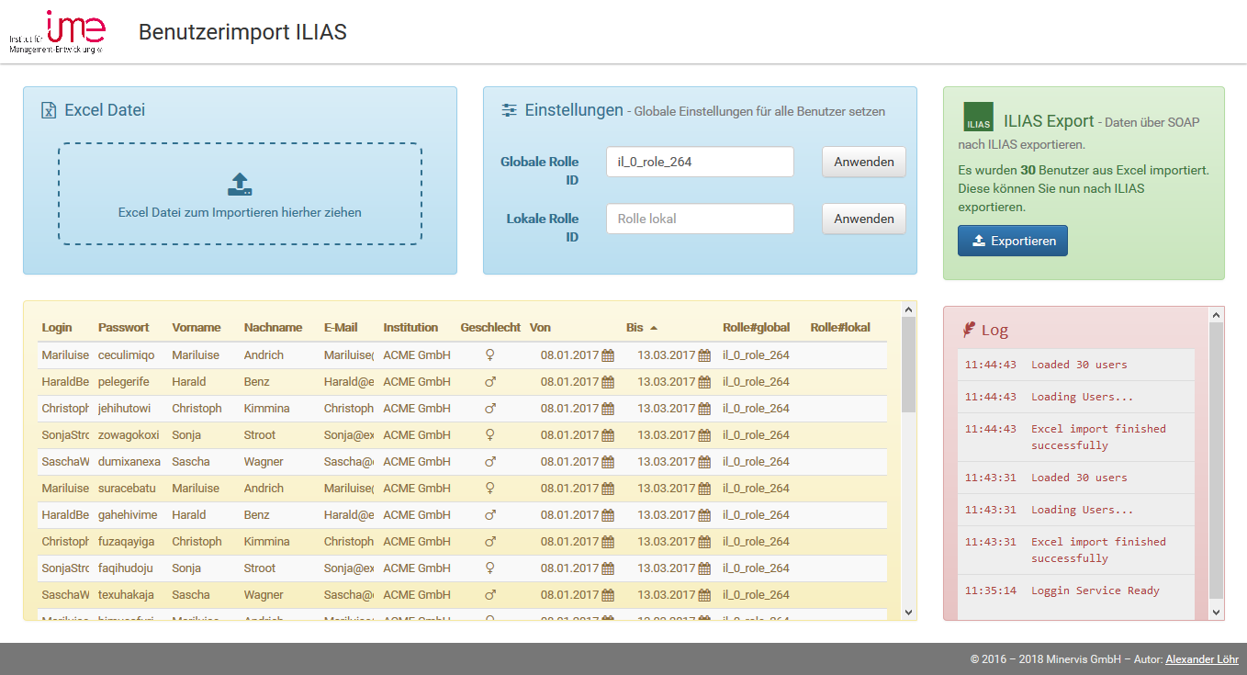Click the Excel file drop zone
The height and width of the screenshot is (675, 1247).
coord(240,194)
